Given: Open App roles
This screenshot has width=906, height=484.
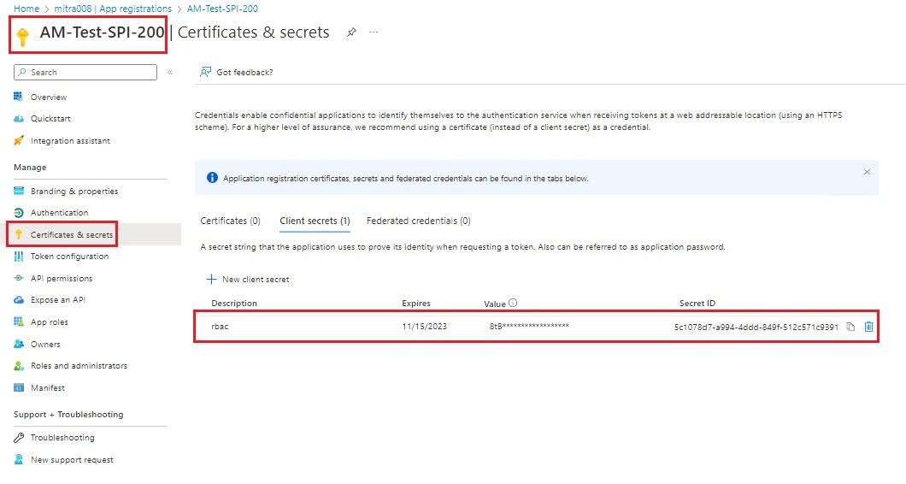Looking at the screenshot, I should (49, 322).
